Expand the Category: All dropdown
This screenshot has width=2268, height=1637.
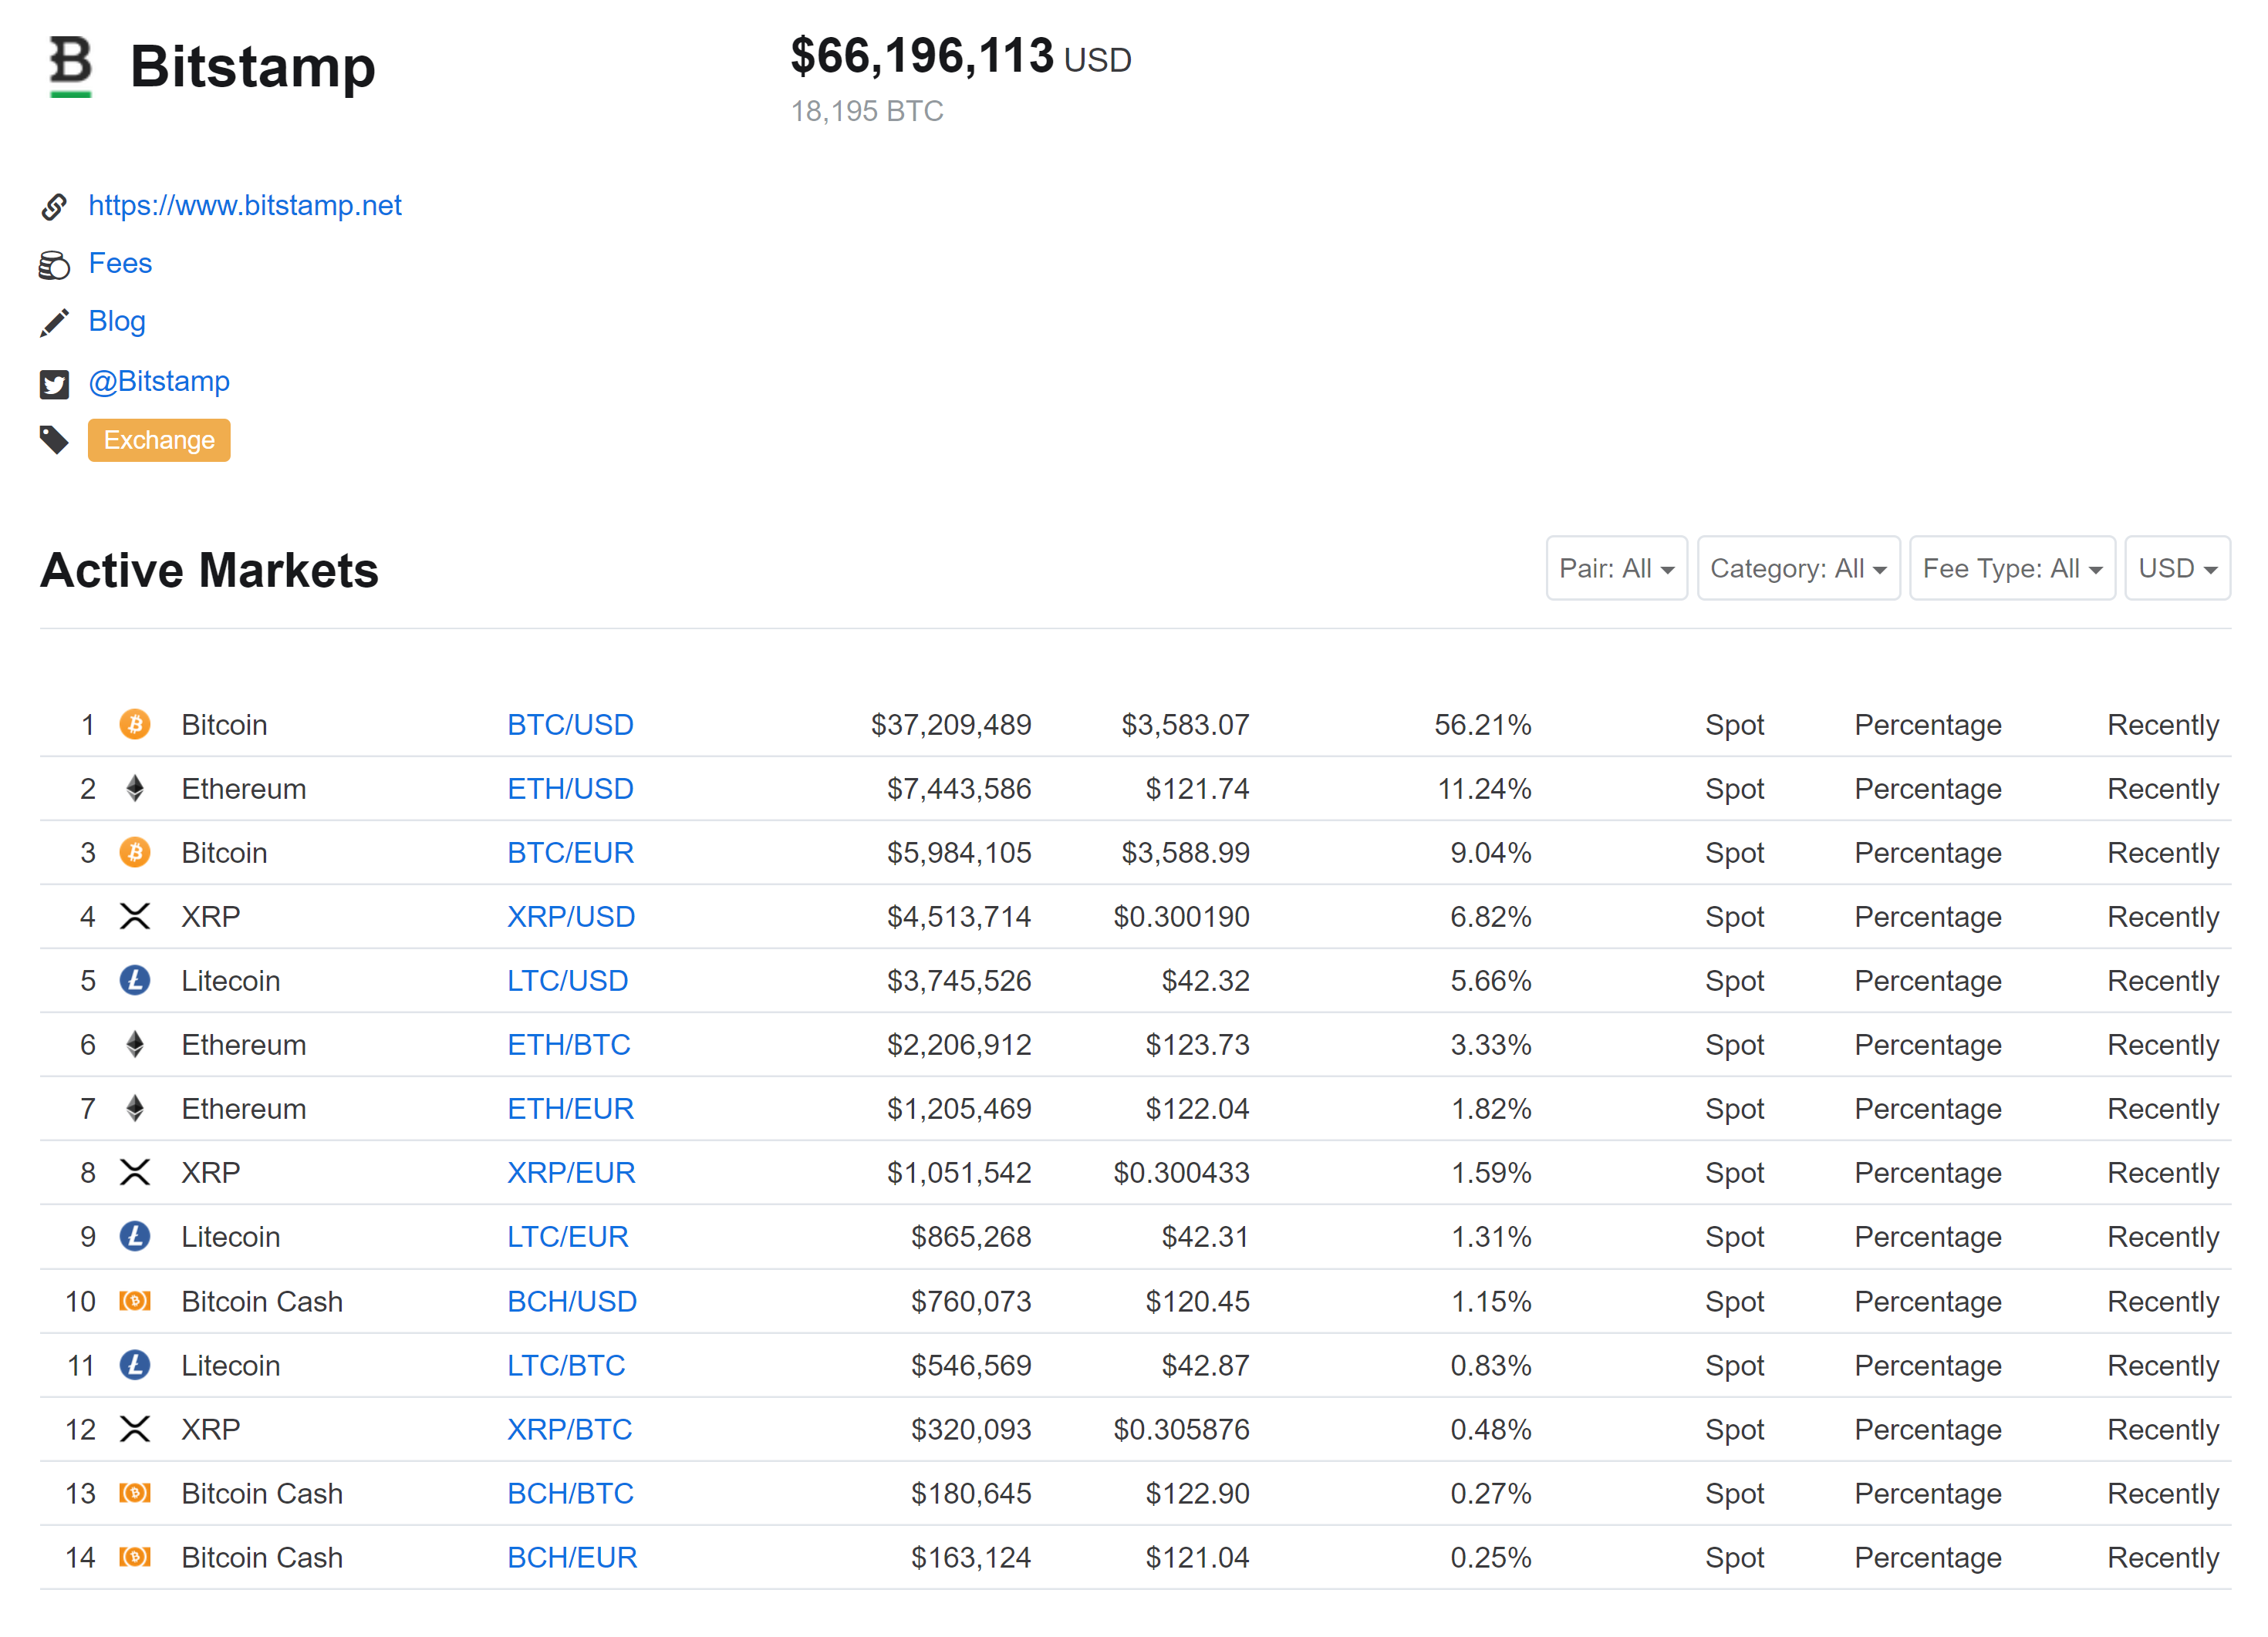click(1798, 568)
